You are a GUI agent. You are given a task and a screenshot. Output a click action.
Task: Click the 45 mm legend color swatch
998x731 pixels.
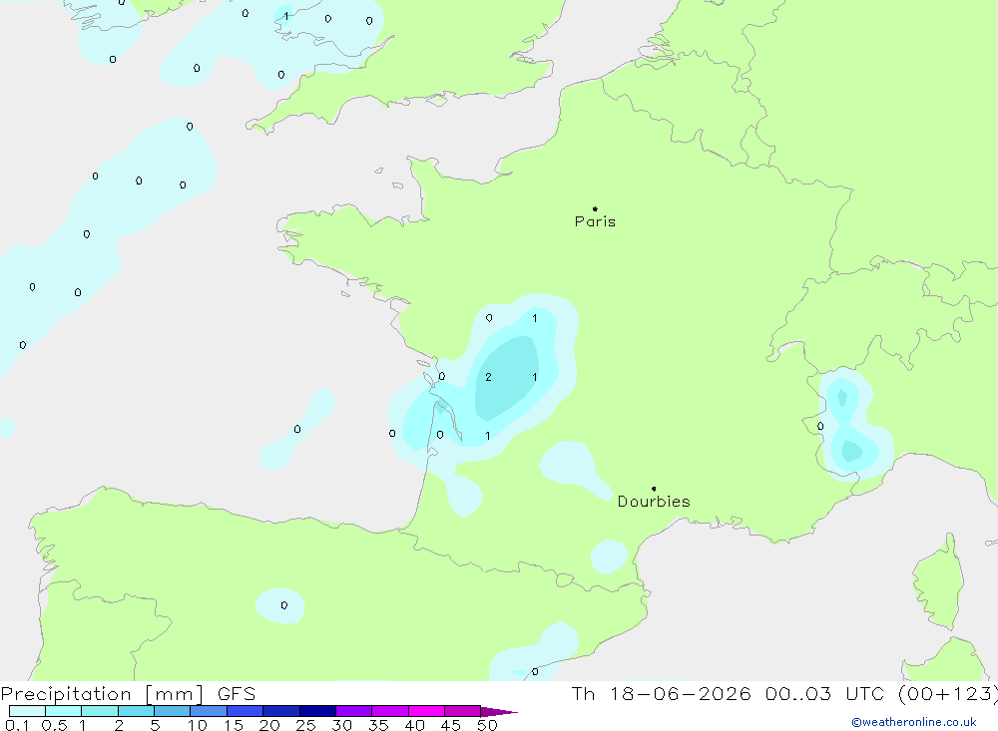(x=463, y=711)
